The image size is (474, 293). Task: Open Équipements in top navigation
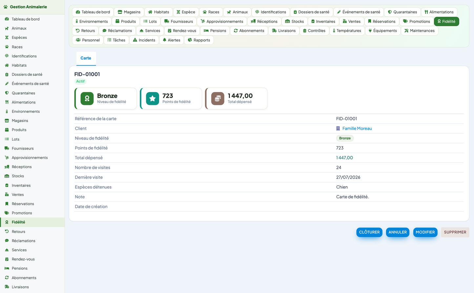(x=382, y=31)
